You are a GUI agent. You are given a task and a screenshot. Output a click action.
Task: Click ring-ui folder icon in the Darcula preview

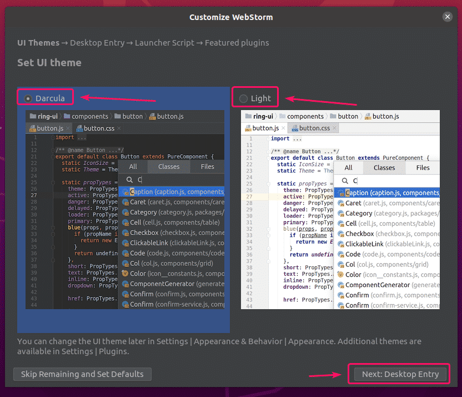pyautogui.click(x=33, y=116)
